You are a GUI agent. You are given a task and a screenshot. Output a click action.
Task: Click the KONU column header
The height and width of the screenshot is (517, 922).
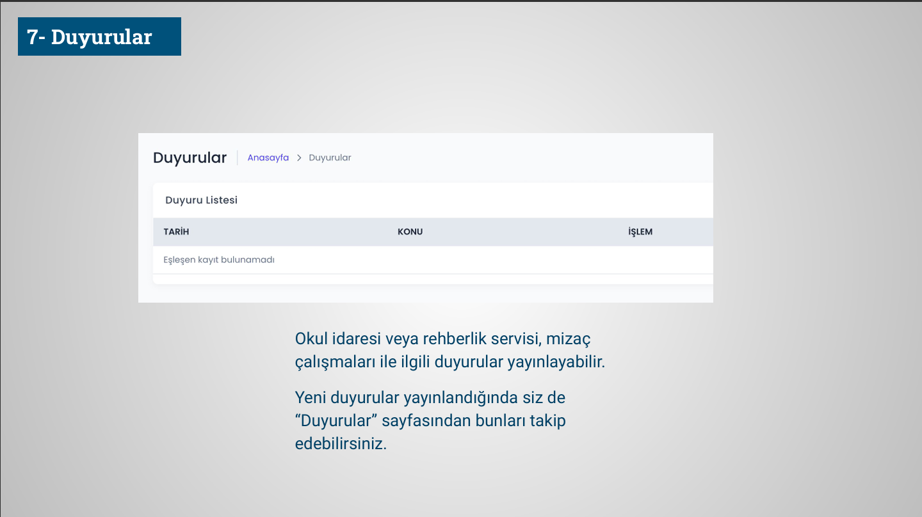point(410,232)
